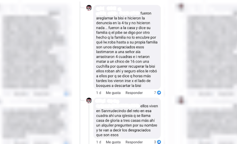
Task: Click blurred author name of first comment
Action: 108,8
